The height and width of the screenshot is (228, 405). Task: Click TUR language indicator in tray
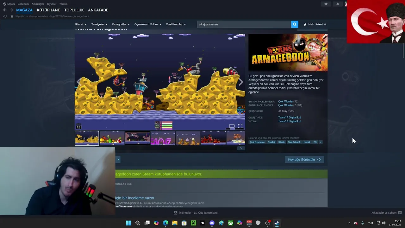click(371, 223)
